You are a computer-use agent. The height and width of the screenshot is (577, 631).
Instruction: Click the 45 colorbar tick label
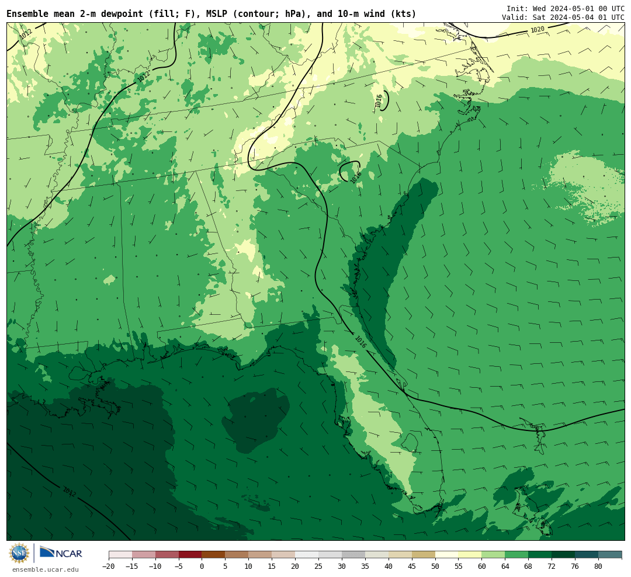(x=412, y=566)
